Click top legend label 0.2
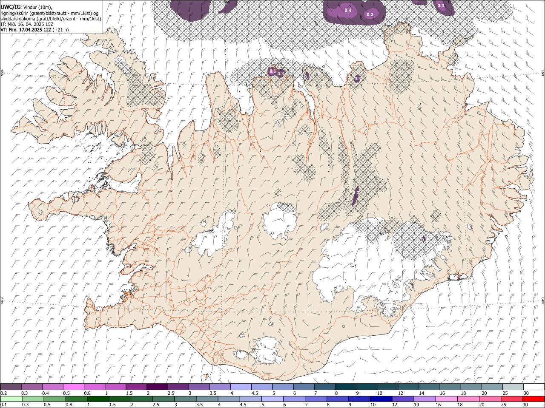 tap(4, 393)
